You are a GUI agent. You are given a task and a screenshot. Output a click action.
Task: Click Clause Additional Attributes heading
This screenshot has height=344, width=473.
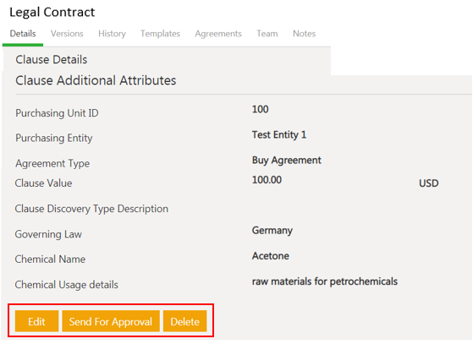(96, 80)
